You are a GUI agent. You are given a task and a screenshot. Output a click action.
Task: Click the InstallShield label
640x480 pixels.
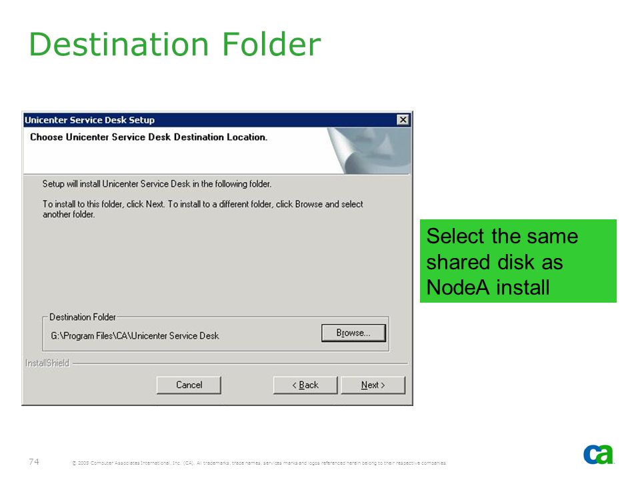click(47, 363)
